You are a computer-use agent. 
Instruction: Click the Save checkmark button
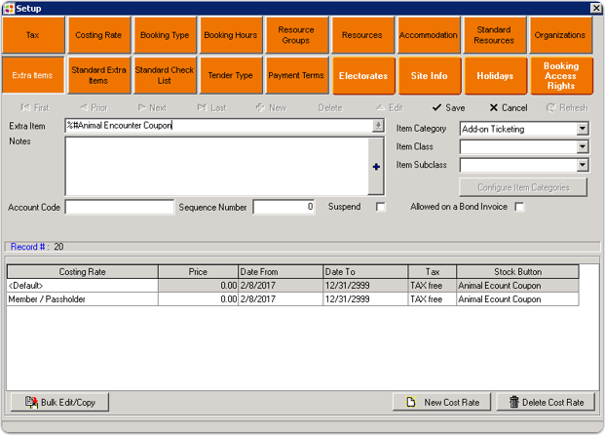[447, 107]
